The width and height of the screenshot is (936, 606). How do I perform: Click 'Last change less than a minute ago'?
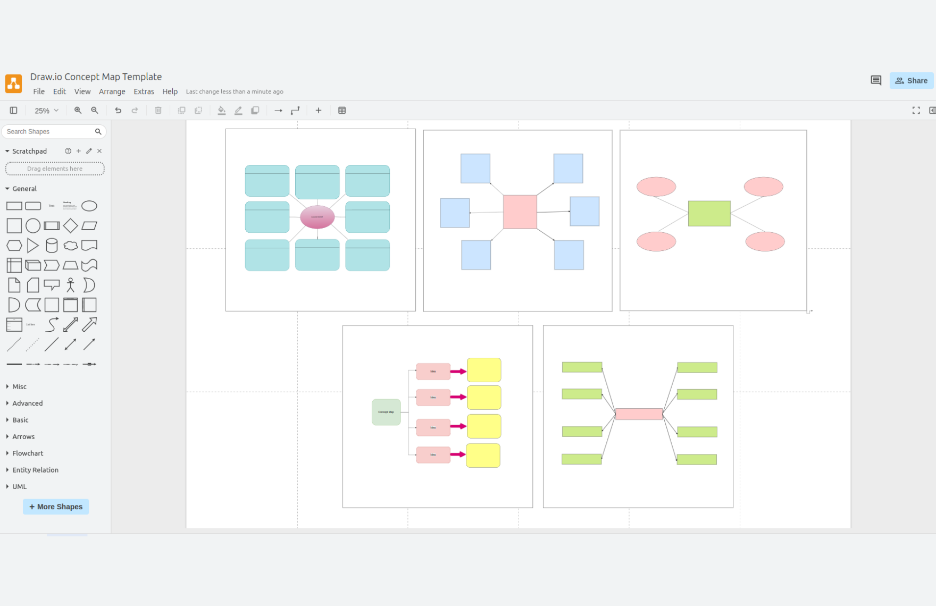tap(235, 91)
